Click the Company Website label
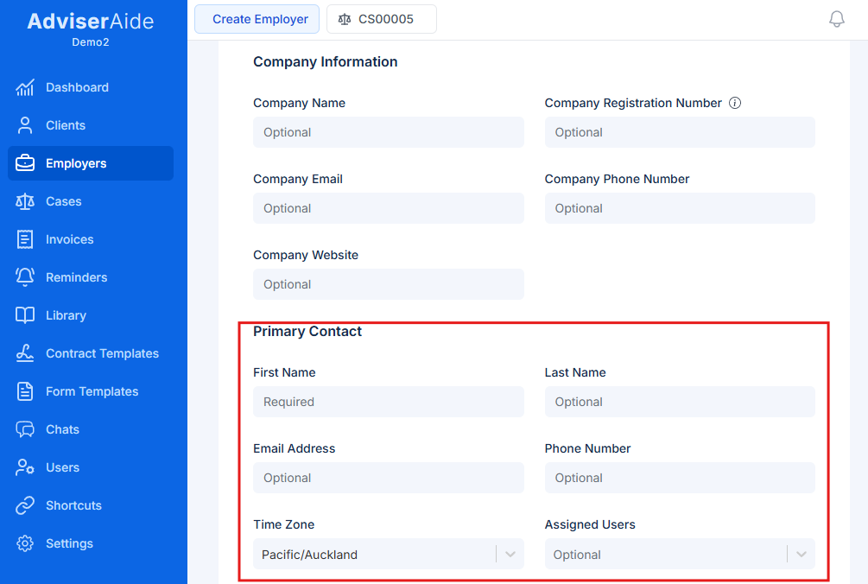The image size is (868, 584). pyautogui.click(x=306, y=255)
